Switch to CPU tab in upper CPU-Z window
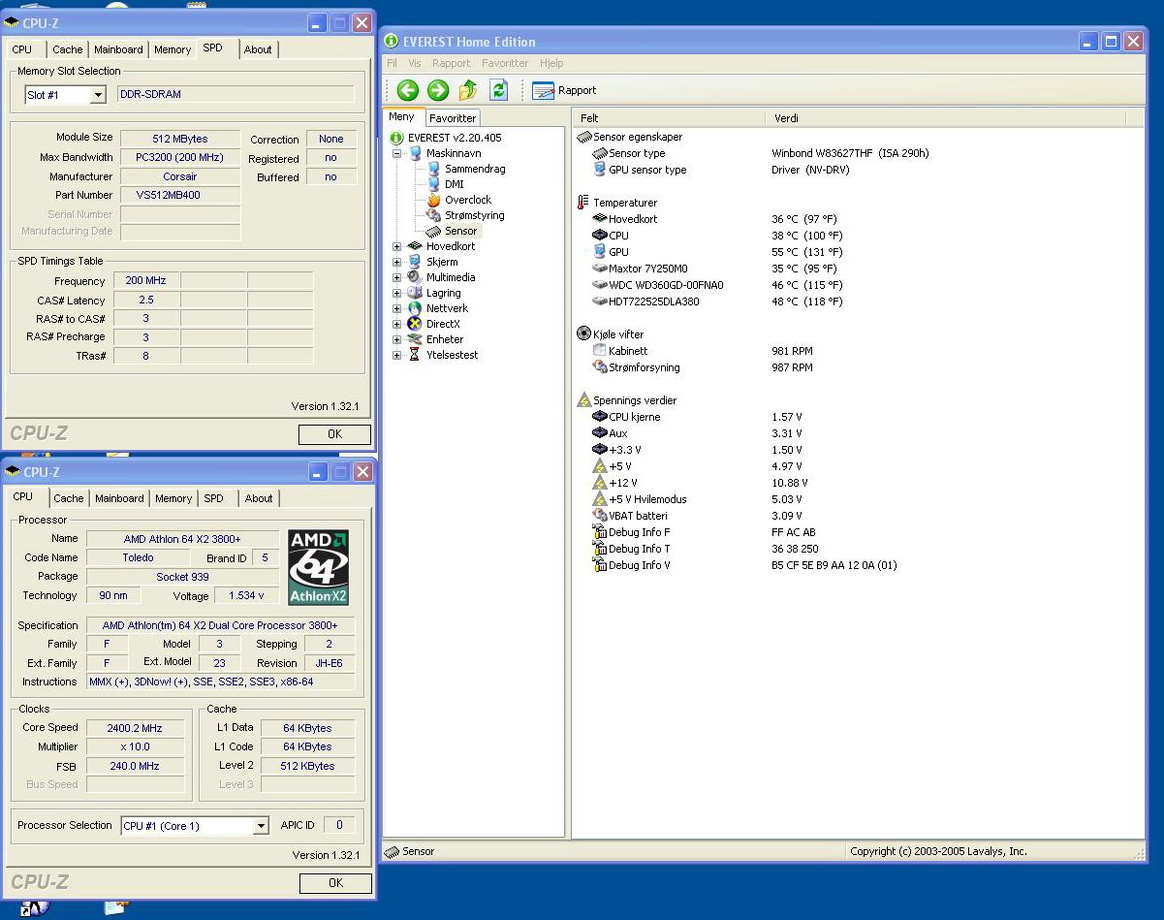This screenshot has height=920, width=1164. 22,49
